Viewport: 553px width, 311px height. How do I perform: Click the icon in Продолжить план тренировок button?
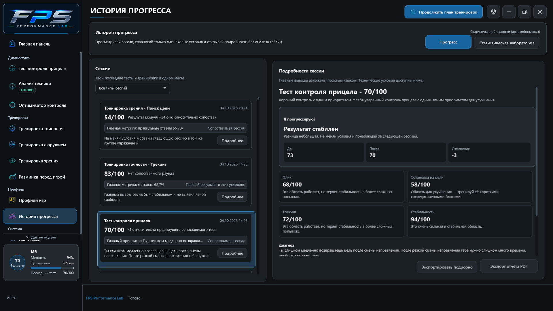point(413,12)
